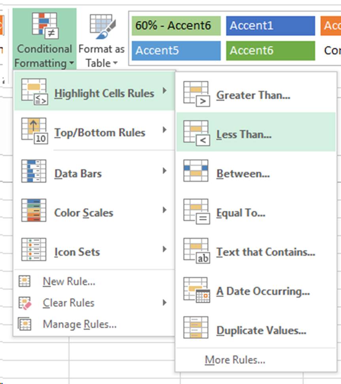The height and width of the screenshot is (384, 341).
Task: Click the Manage Rules icon
Action: [x=24, y=324]
